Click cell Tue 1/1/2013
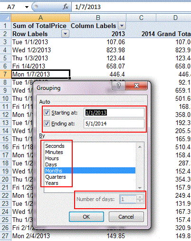This screenshot has width=191, height=241. [x=40, y=42]
